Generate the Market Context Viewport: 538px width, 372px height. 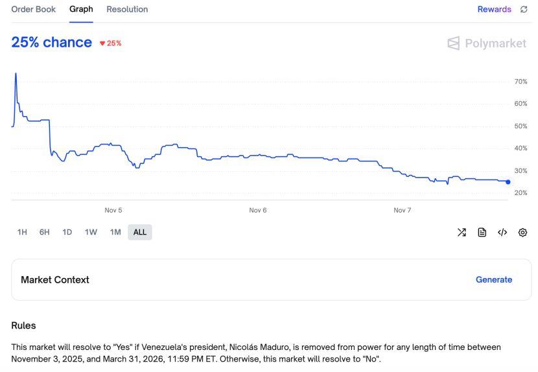493,280
